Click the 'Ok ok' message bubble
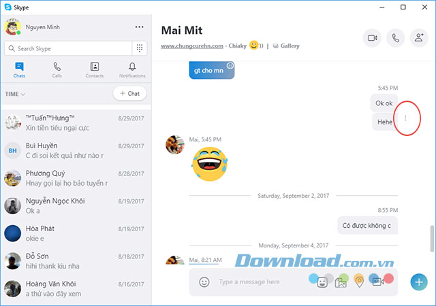The image size is (436, 306). (x=384, y=103)
